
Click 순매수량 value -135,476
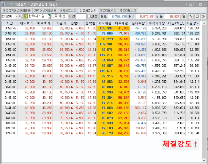140,71
